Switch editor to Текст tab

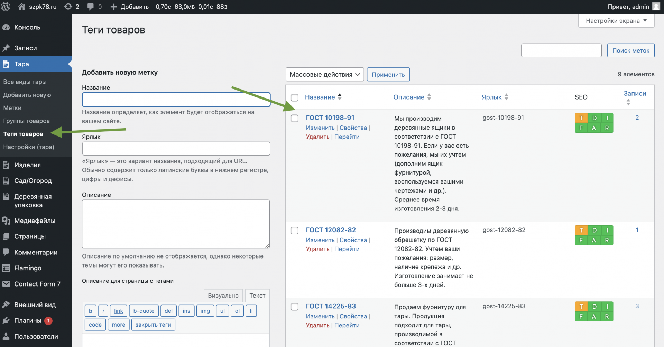(x=257, y=296)
